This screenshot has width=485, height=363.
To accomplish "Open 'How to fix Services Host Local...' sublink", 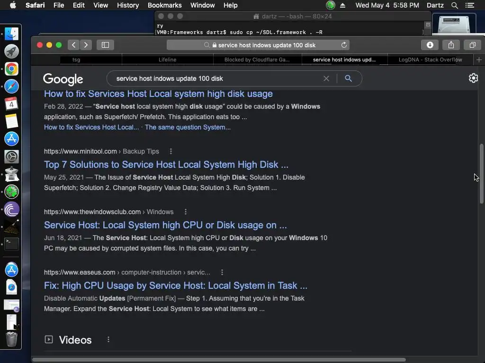I will coord(91,127).
